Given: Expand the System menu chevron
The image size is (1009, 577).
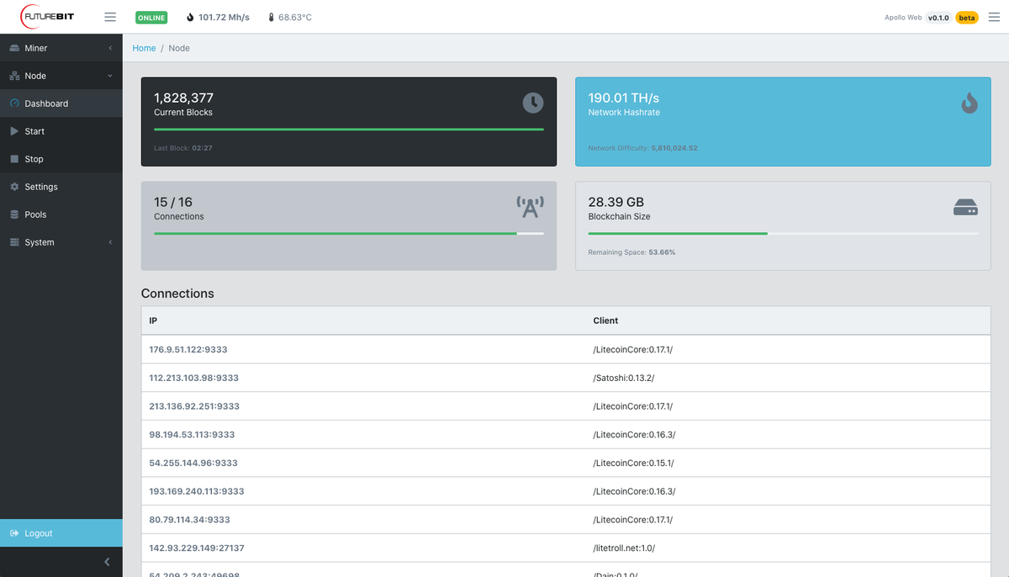Looking at the screenshot, I should click(110, 242).
